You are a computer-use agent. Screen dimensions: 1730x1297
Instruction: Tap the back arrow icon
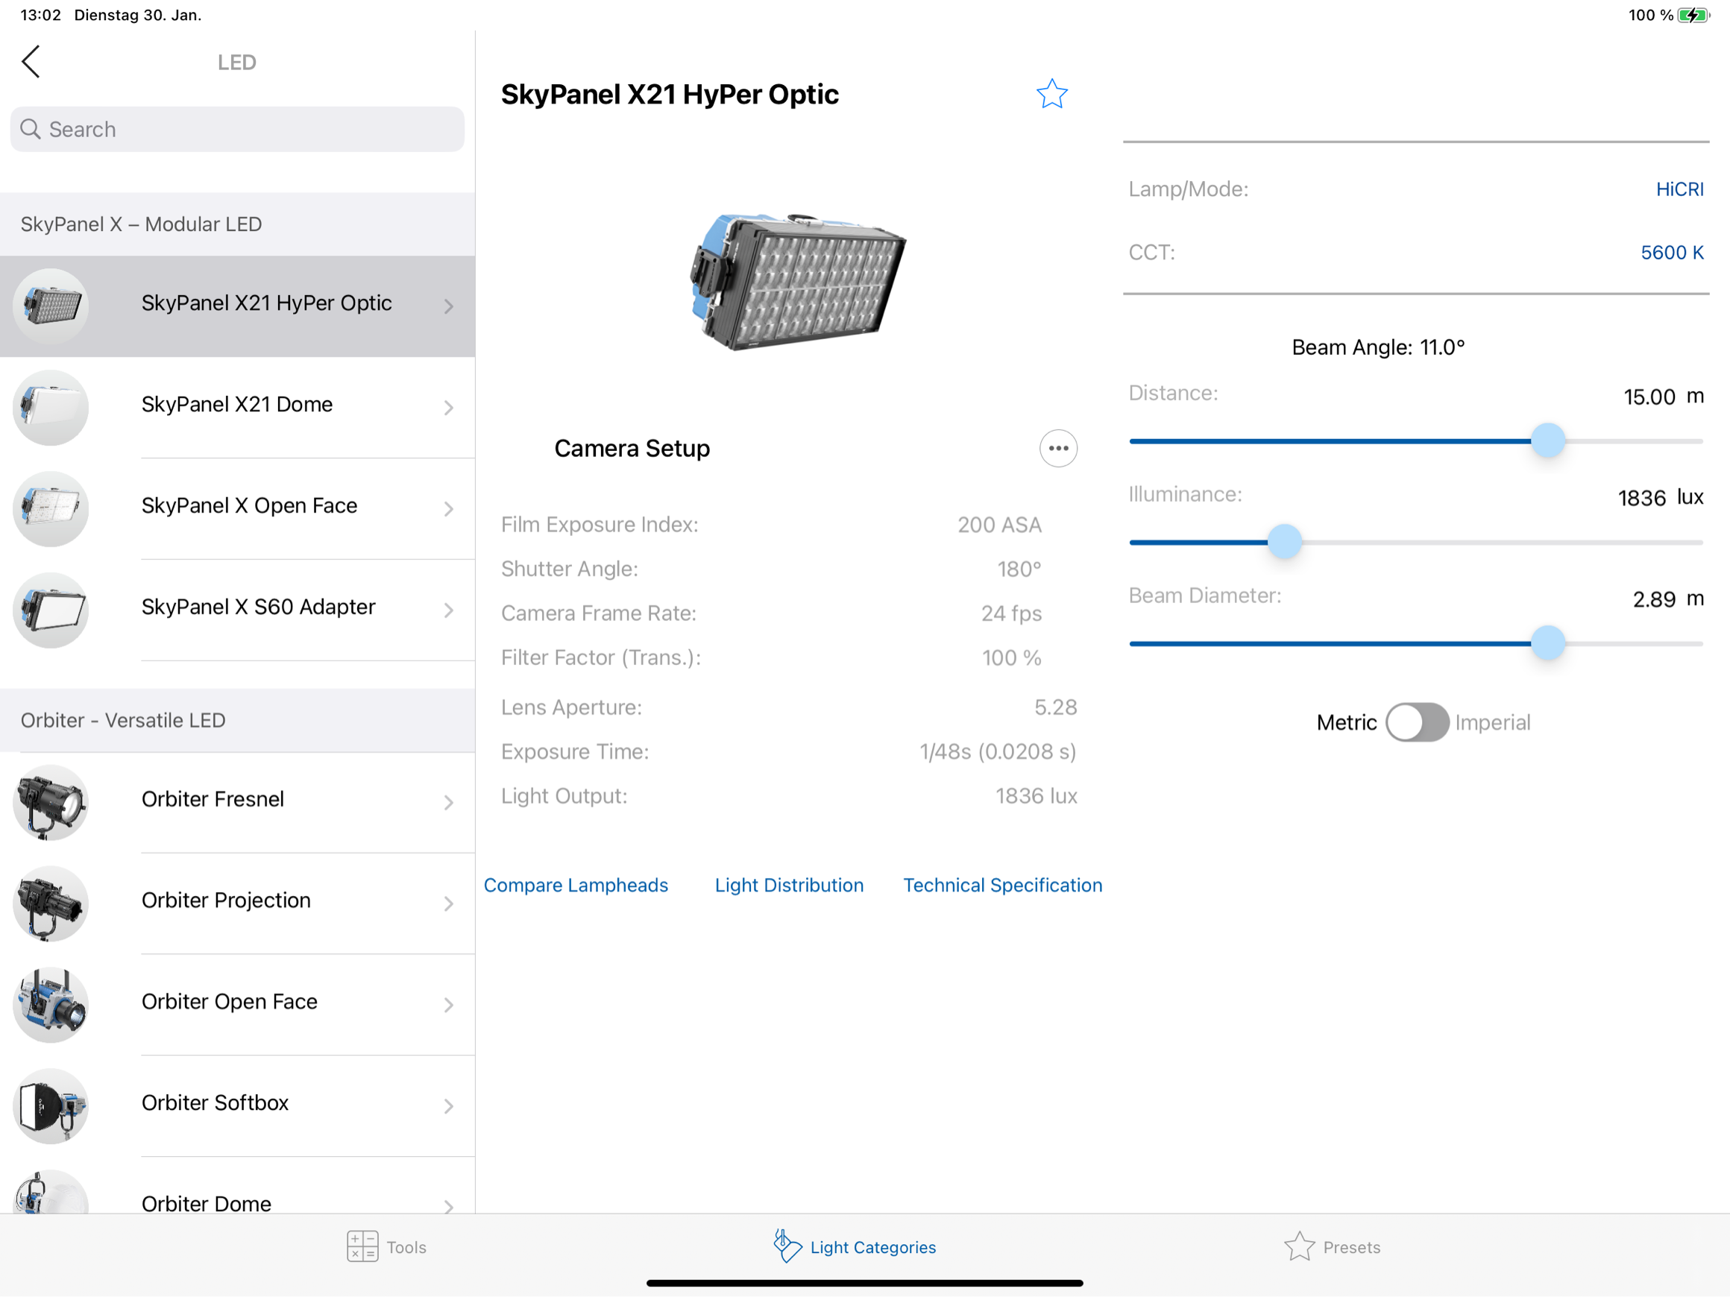coord(31,62)
